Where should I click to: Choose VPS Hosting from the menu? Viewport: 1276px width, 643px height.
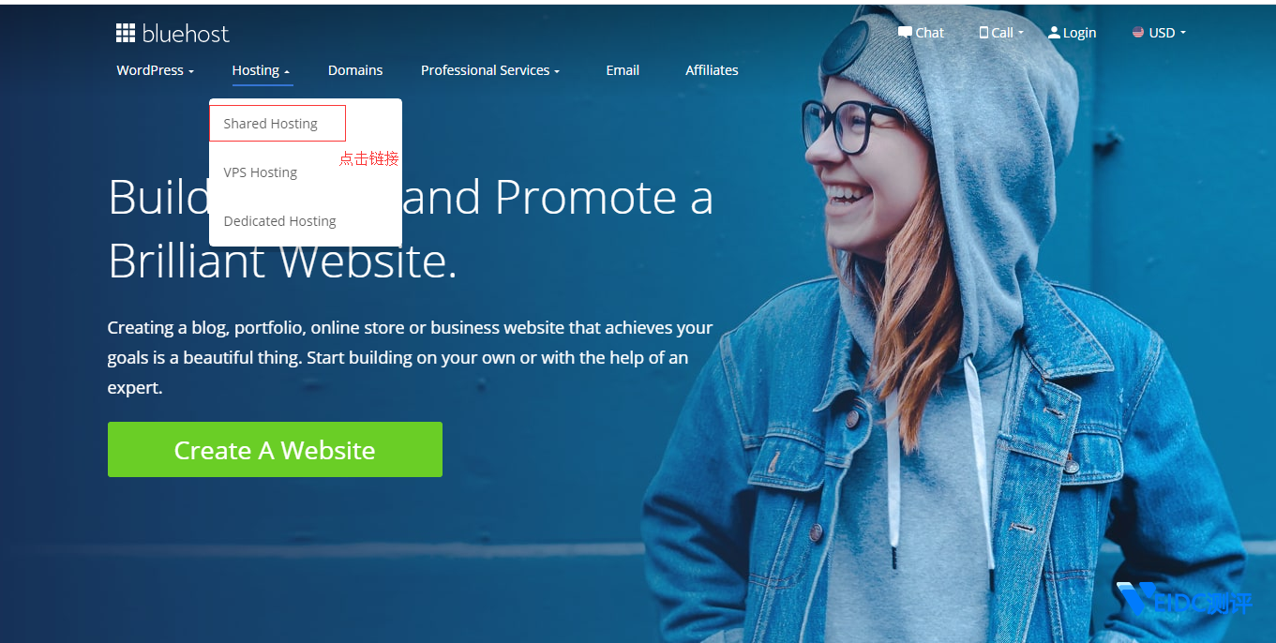261,172
